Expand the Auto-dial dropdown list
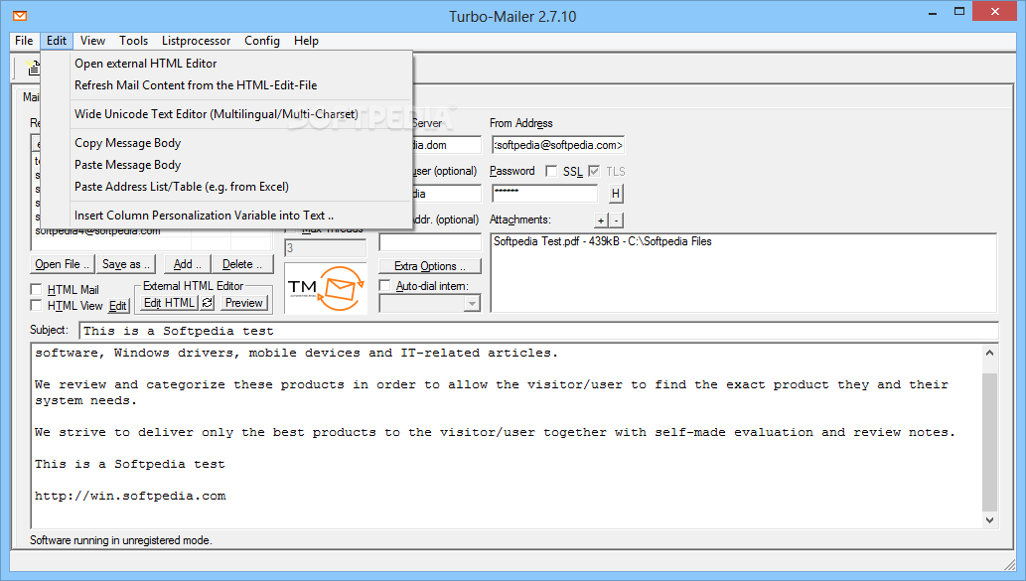The width and height of the screenshot is (1026, 581). pyautogui.click(x=472, y=304)
